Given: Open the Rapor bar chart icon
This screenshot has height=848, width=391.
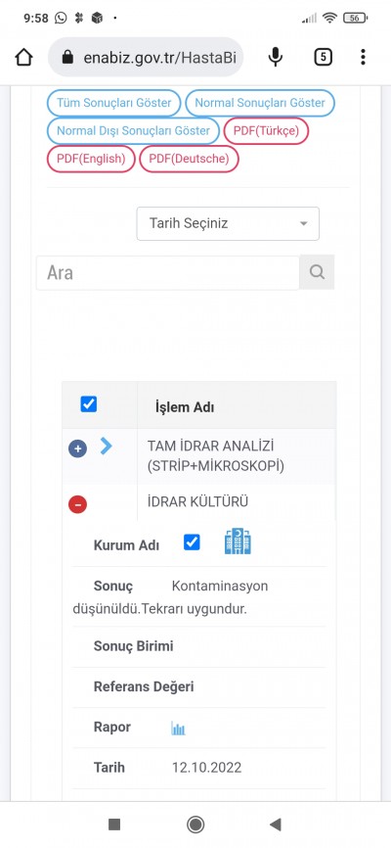Looking at the screenshot, I should (x=178, y=728).
